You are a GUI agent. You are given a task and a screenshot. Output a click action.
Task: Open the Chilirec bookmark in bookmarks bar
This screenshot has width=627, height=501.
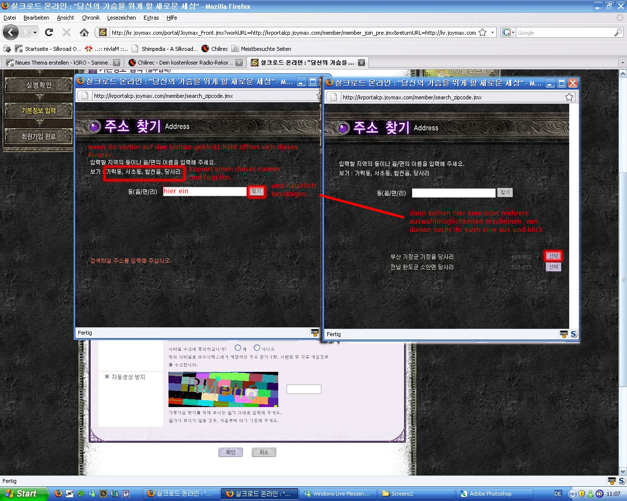[215, 49]
